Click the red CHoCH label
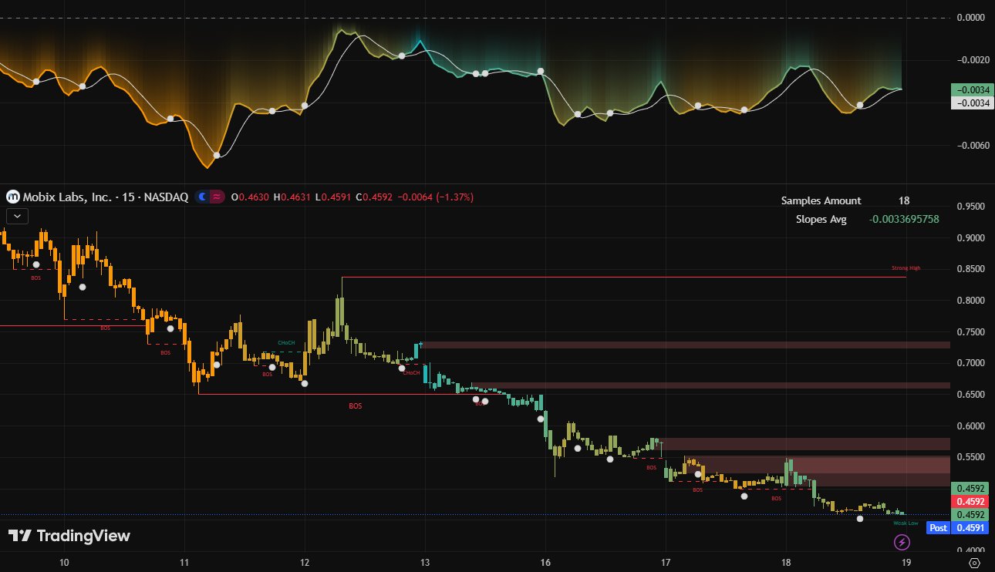This screenshot has width=995, height=572. tap(411, 372)
